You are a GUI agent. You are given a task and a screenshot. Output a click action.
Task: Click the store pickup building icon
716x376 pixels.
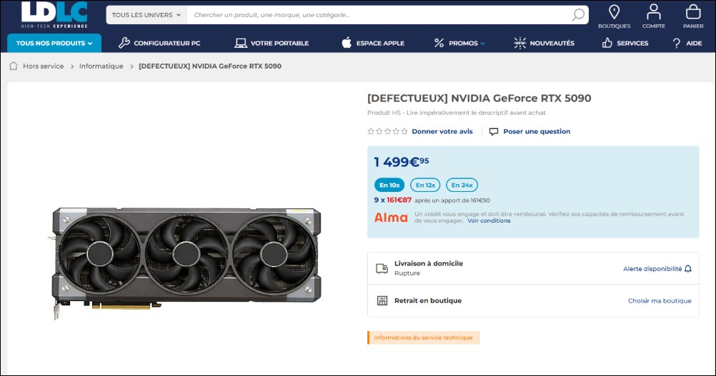point(382,301)
